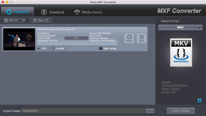Expand the Add File dropdown arrow
The height and width of the screenshot is (116, 206).
pyautogui.click(x=24, y=21)
